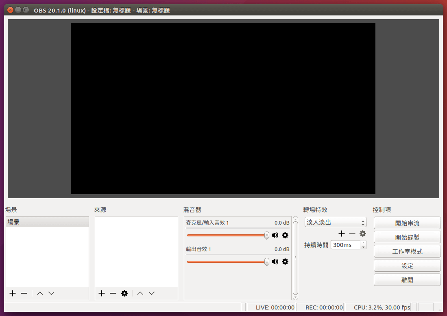Remove selected scene with minus icon
447x316 pixels.
[24, 293]
